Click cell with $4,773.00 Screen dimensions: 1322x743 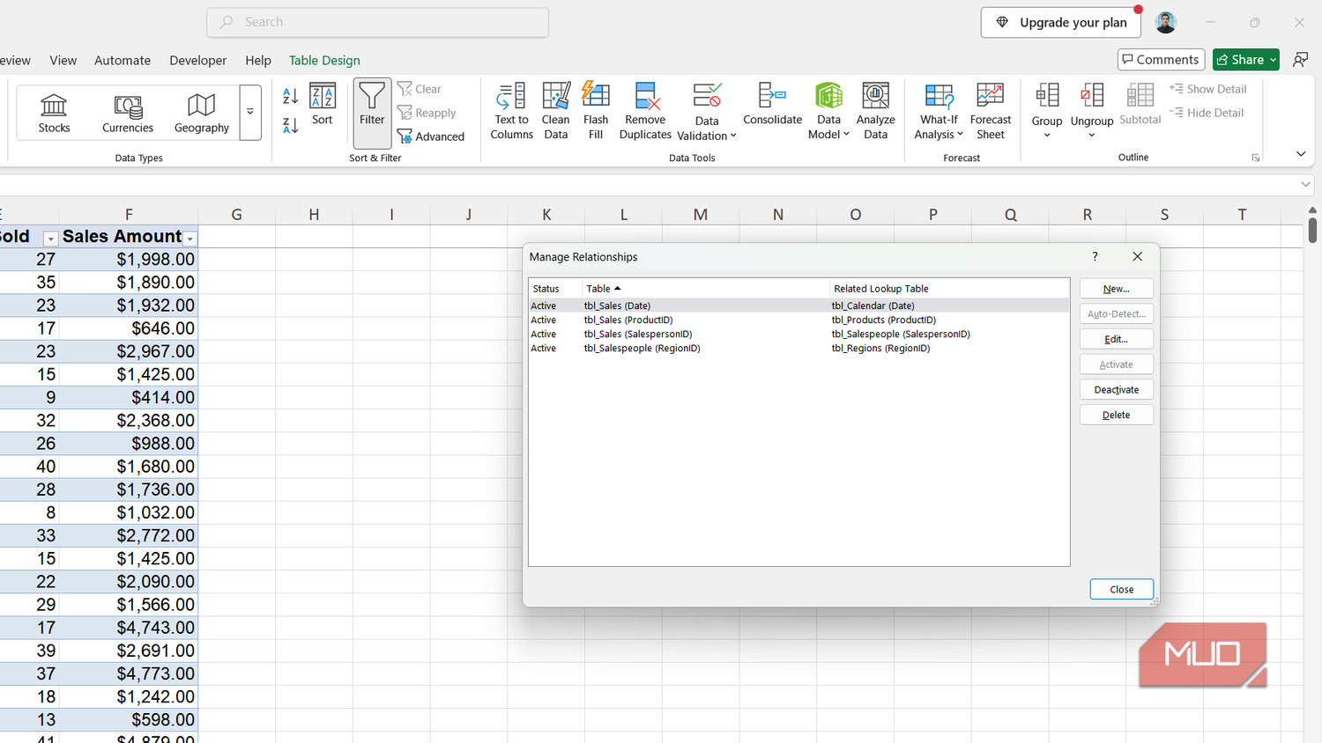129,673
